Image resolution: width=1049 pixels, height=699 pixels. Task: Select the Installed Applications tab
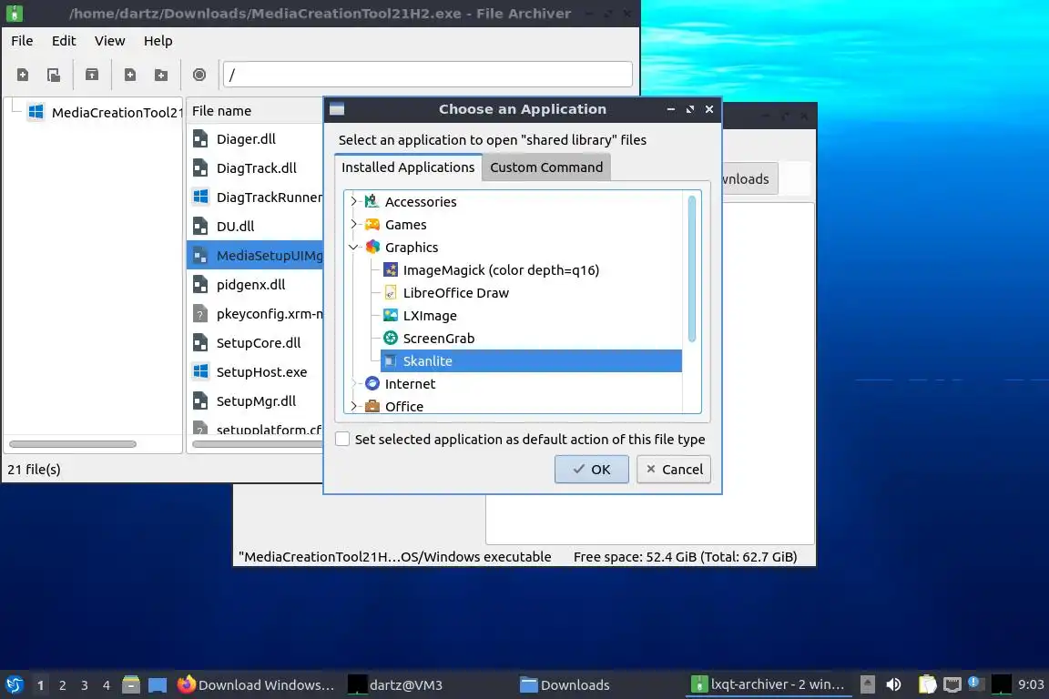(x=408, y=167)
